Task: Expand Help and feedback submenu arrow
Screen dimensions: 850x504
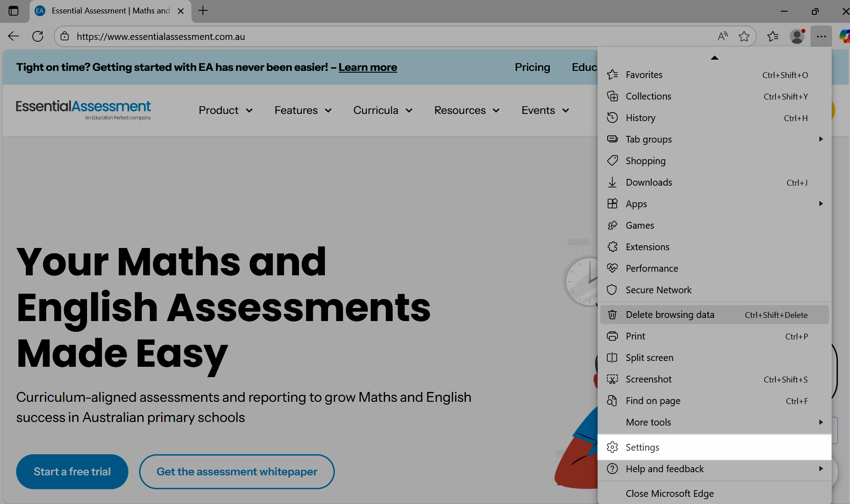Action: (821, 469)
